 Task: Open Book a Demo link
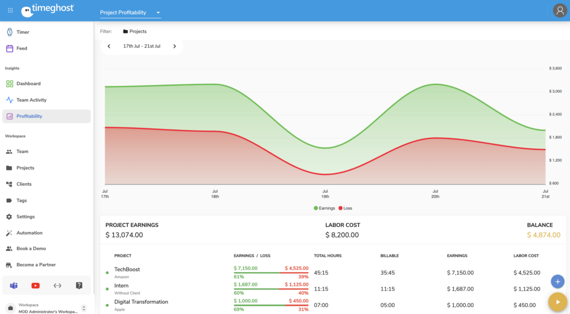pos(31,249)
